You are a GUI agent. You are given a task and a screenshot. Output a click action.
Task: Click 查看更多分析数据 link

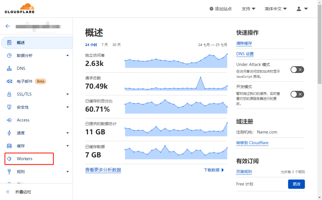[x=103, y=170]
